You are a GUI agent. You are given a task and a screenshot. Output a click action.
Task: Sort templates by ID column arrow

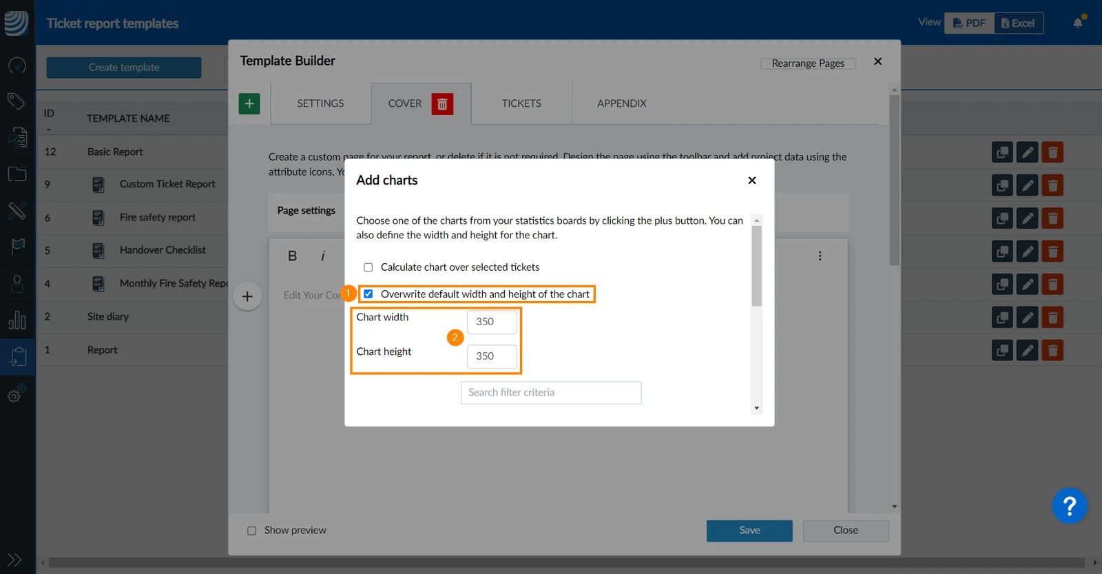pyautogui.click(x=48, y=130)
